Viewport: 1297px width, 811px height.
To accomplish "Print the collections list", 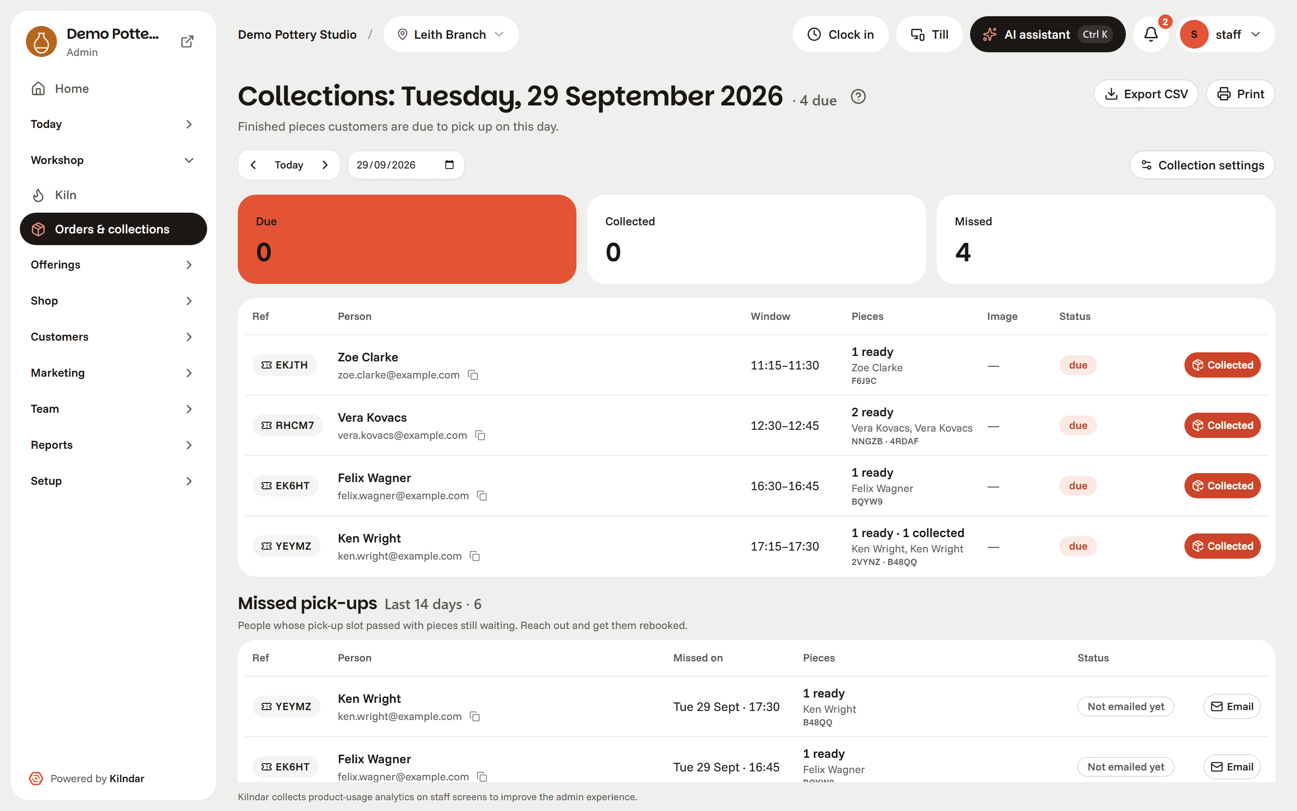I will pyautogui.click(x=1240, y=94).
